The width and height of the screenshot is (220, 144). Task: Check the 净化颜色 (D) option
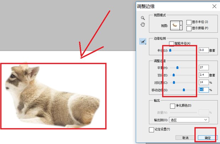click(173, 105)
